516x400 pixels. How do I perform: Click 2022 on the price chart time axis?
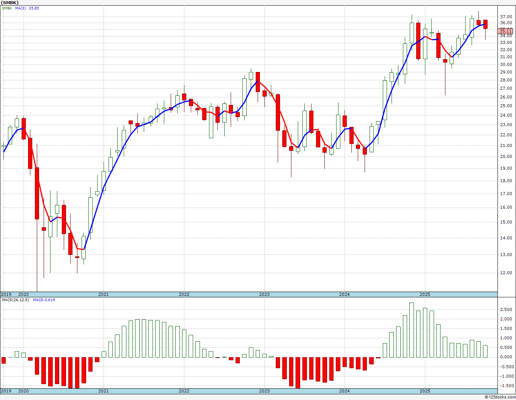click(184, 294)
